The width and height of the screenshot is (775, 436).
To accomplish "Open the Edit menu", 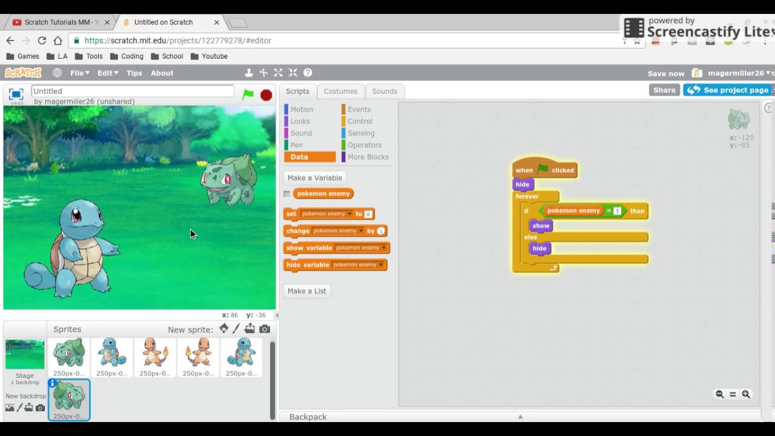I will pyautogui.click(x=108, y=73).
